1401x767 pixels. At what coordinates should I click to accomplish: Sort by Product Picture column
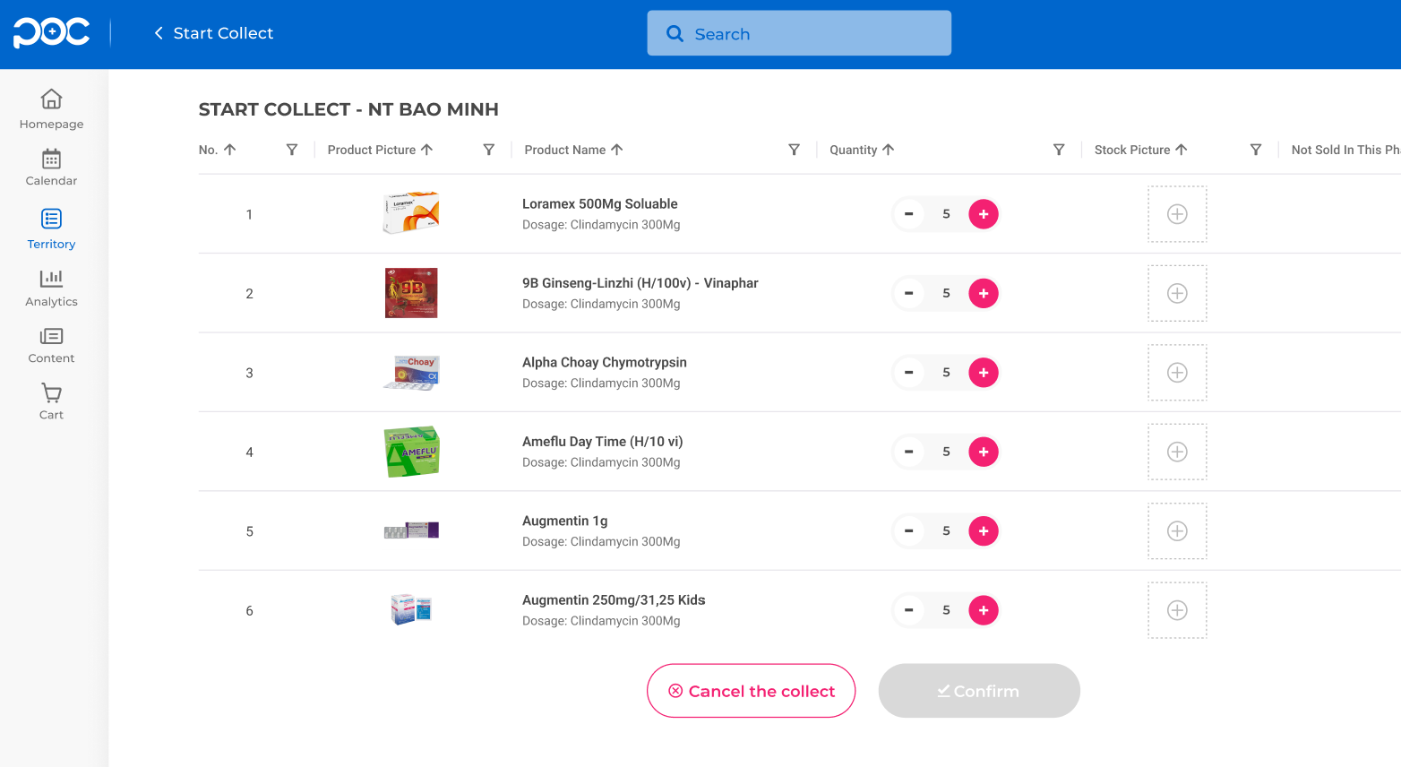tap(427, 150)
